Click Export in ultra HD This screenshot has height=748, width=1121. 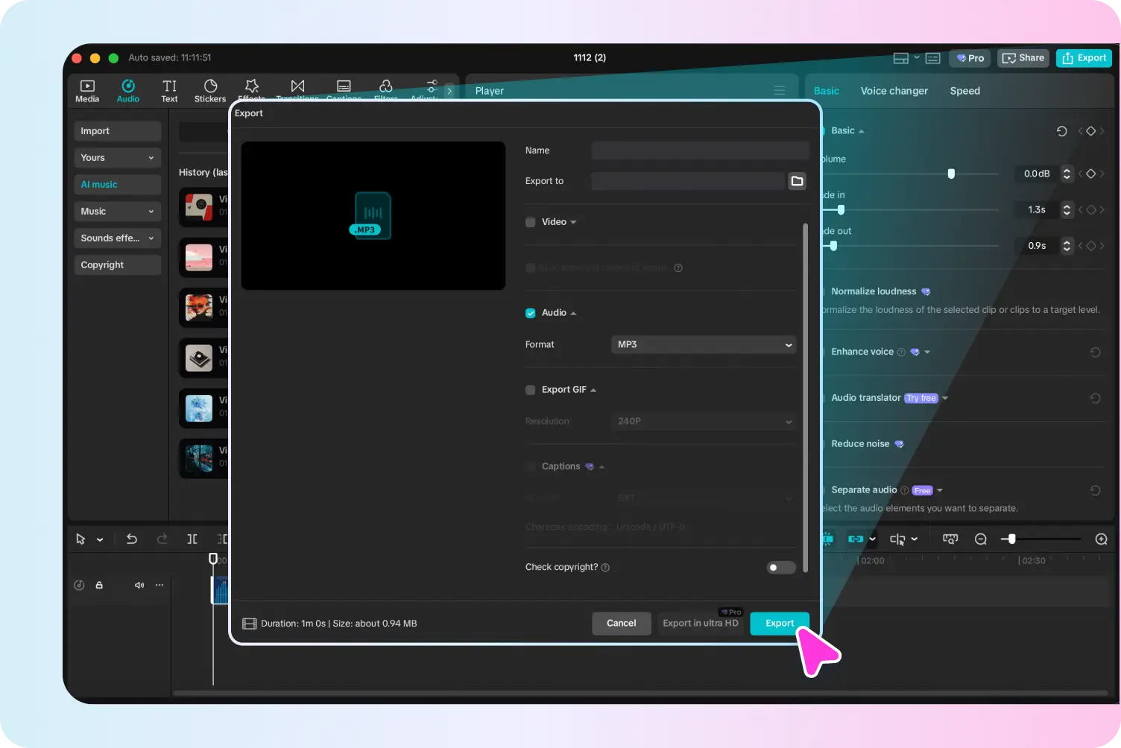[700, 623]
